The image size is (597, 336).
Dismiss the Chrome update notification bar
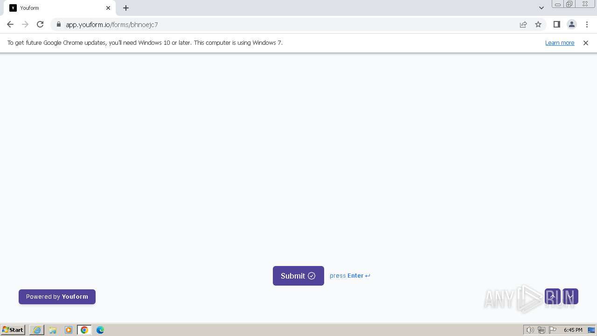point(586,43)
